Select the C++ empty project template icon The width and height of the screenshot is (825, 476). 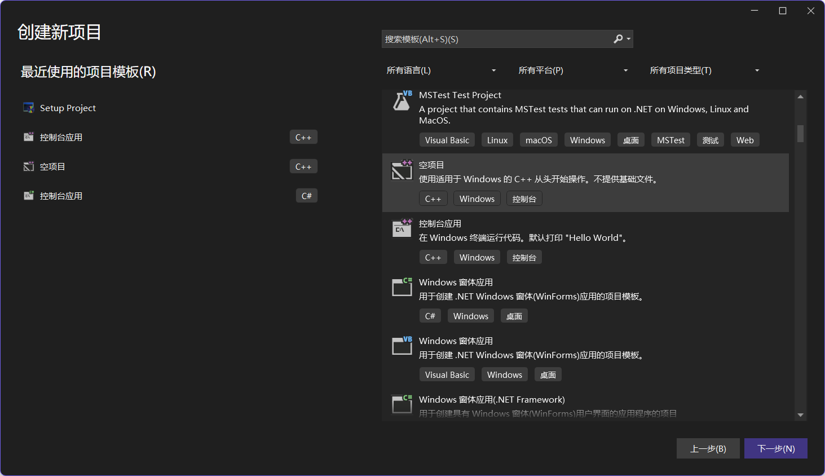click(x=402, y=170)
